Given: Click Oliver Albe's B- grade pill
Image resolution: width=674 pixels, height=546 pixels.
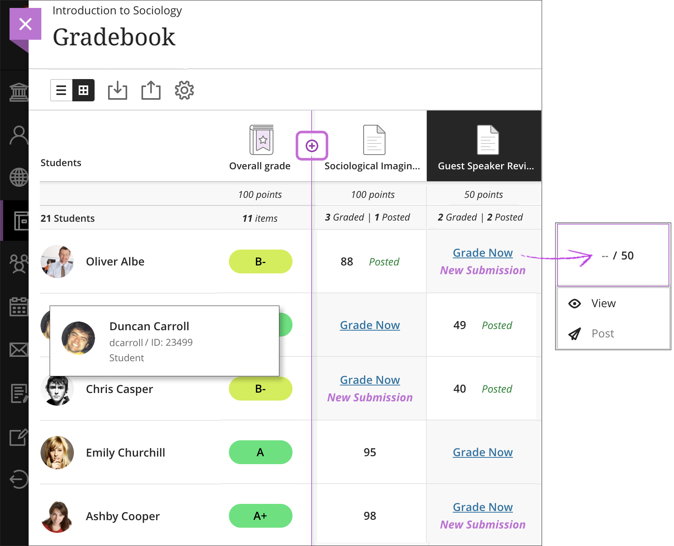Looking at the screenshot, I should [260, 261].
